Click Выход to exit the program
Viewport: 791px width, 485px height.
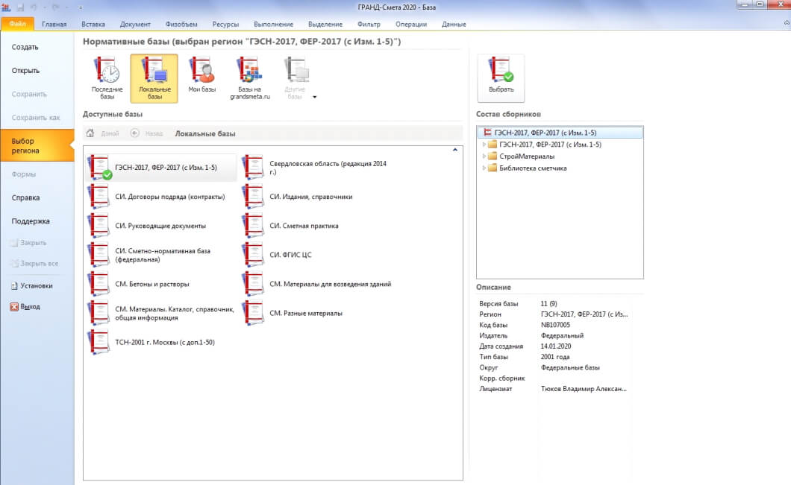25,307
